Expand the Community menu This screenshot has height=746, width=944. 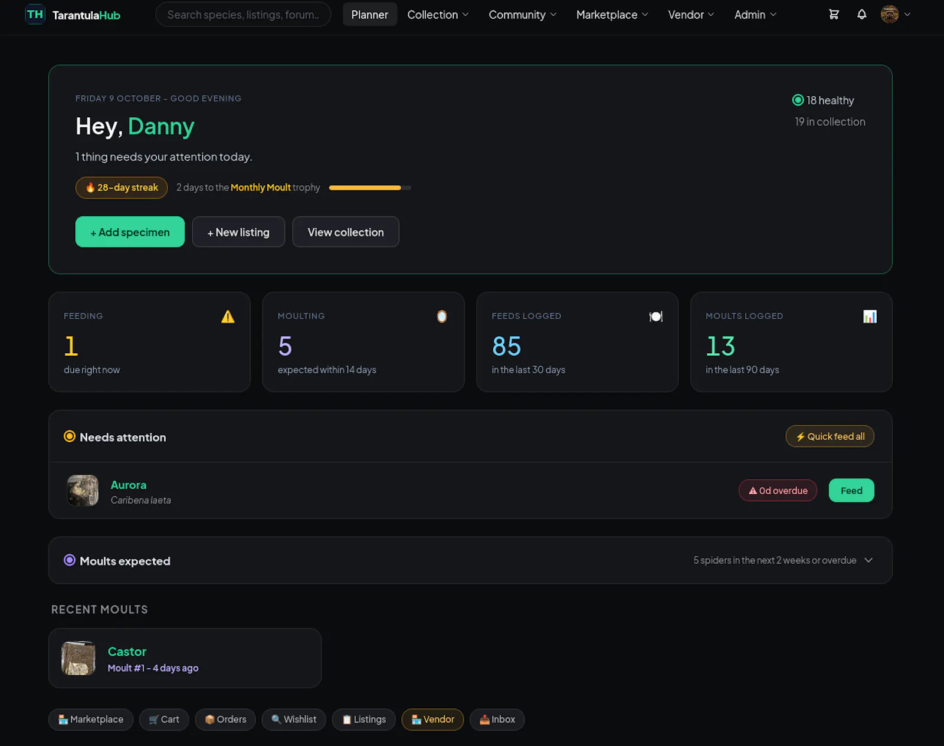click(522, 14)
